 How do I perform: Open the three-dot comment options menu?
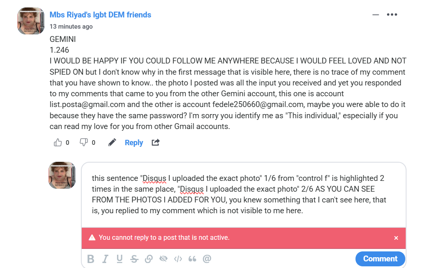(392, 15)
